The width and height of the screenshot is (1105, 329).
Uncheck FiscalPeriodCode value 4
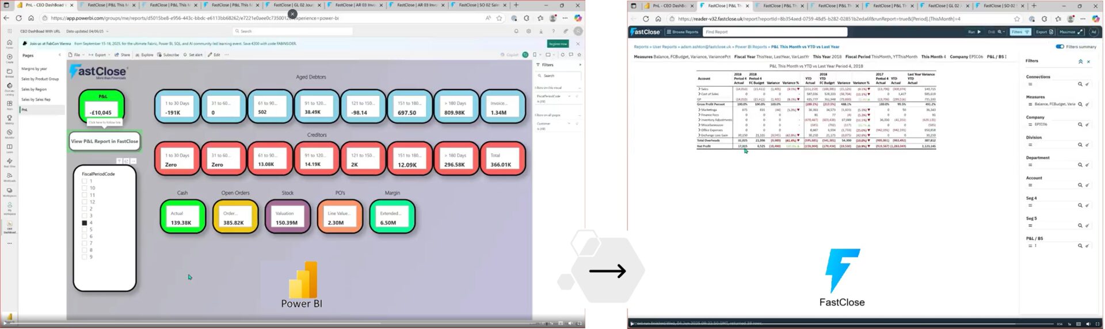[84, 222]
